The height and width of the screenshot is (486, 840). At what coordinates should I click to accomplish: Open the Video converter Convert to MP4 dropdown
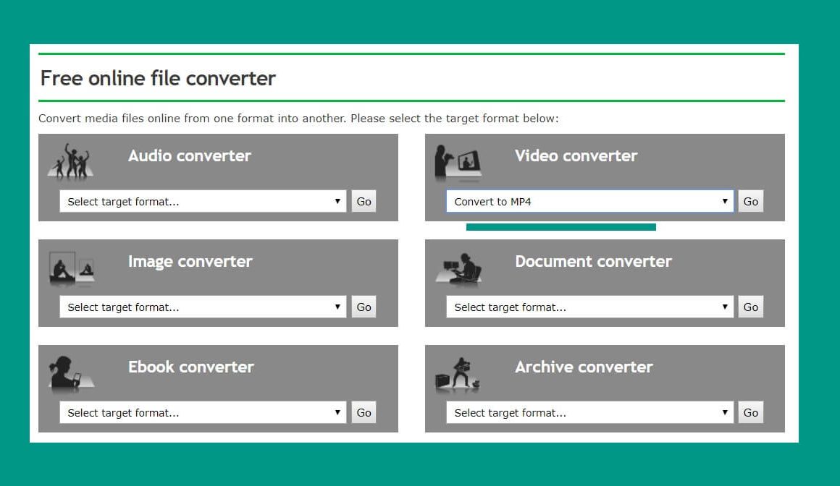tap(590, 201)
